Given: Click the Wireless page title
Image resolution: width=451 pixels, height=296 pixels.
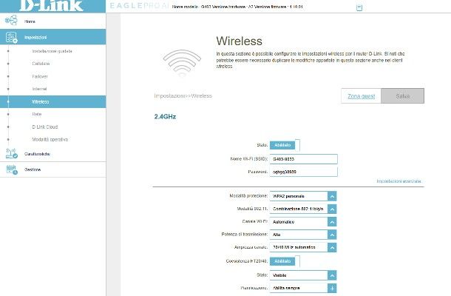Looking at the screenshot, I should 240,41.
